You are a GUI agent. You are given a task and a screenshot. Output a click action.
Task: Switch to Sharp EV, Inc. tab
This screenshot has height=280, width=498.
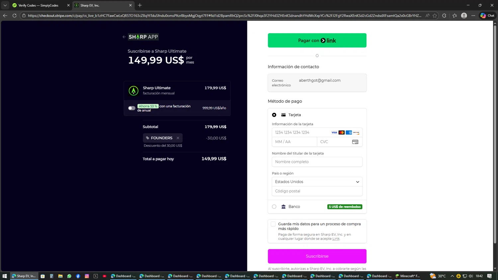(100, 5)
